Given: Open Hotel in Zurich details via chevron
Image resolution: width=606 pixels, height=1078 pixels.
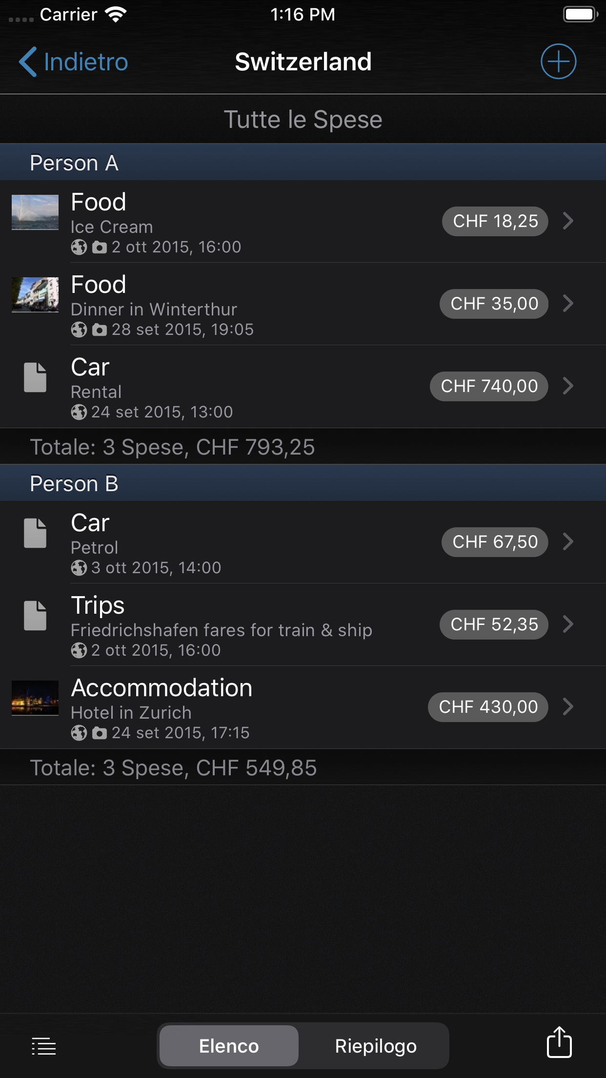Looking at the screenshot, I should click(x=568, y=706).
